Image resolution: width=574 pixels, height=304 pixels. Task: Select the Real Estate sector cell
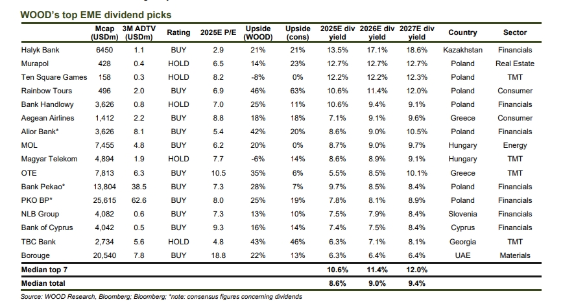tap(515, 64)
